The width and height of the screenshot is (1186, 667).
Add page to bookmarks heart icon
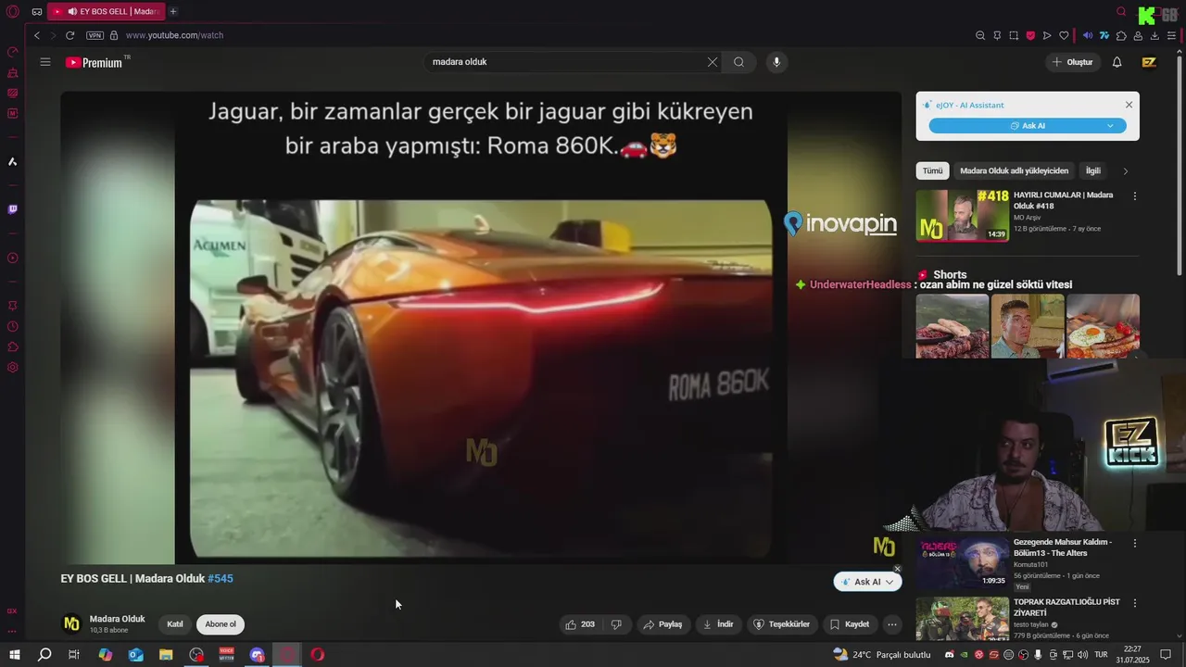(1064, 35)
